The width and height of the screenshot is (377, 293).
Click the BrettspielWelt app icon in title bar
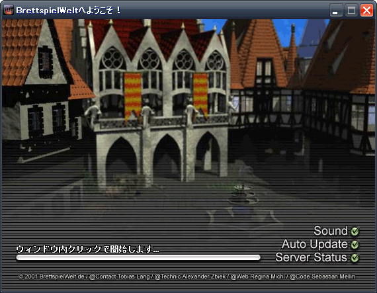9,11
